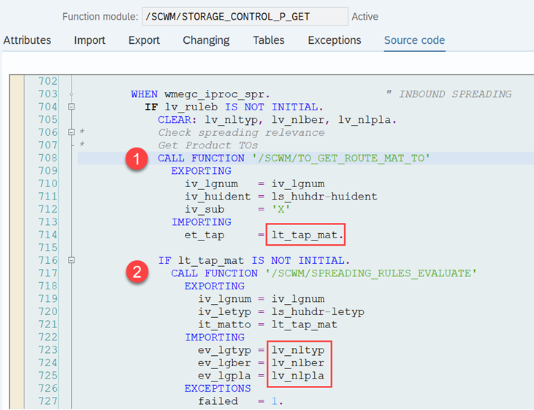Click the IMPORTING keyword on line 713

click(202, 222)
